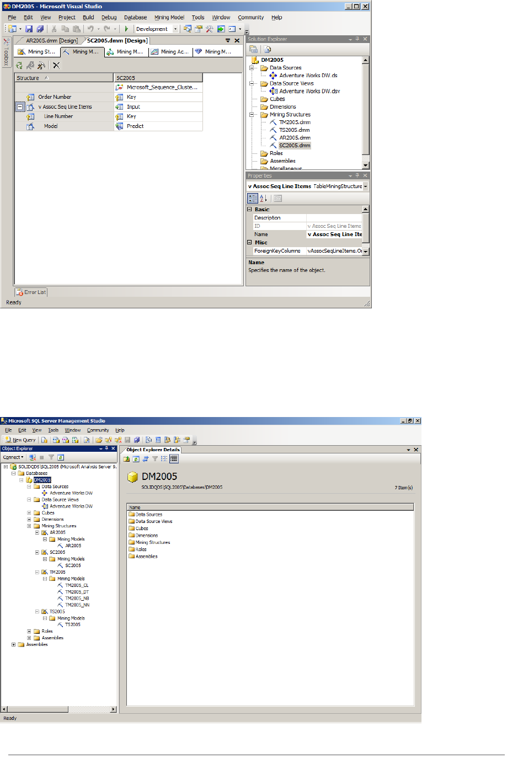Image resolution: width=507 pixels, height=780 pixels.
Task: Open Properties object selector dropdown
Action: [365, 186]
